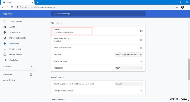This screenshot has height=102, width=190.
Task: Click the site info icon beside Chrome label
Action: [18, 7]
